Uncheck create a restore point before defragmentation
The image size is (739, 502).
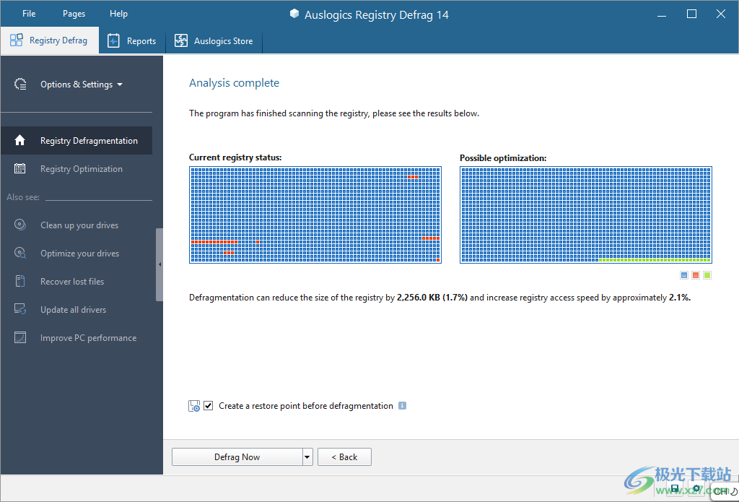pos(208,405)
